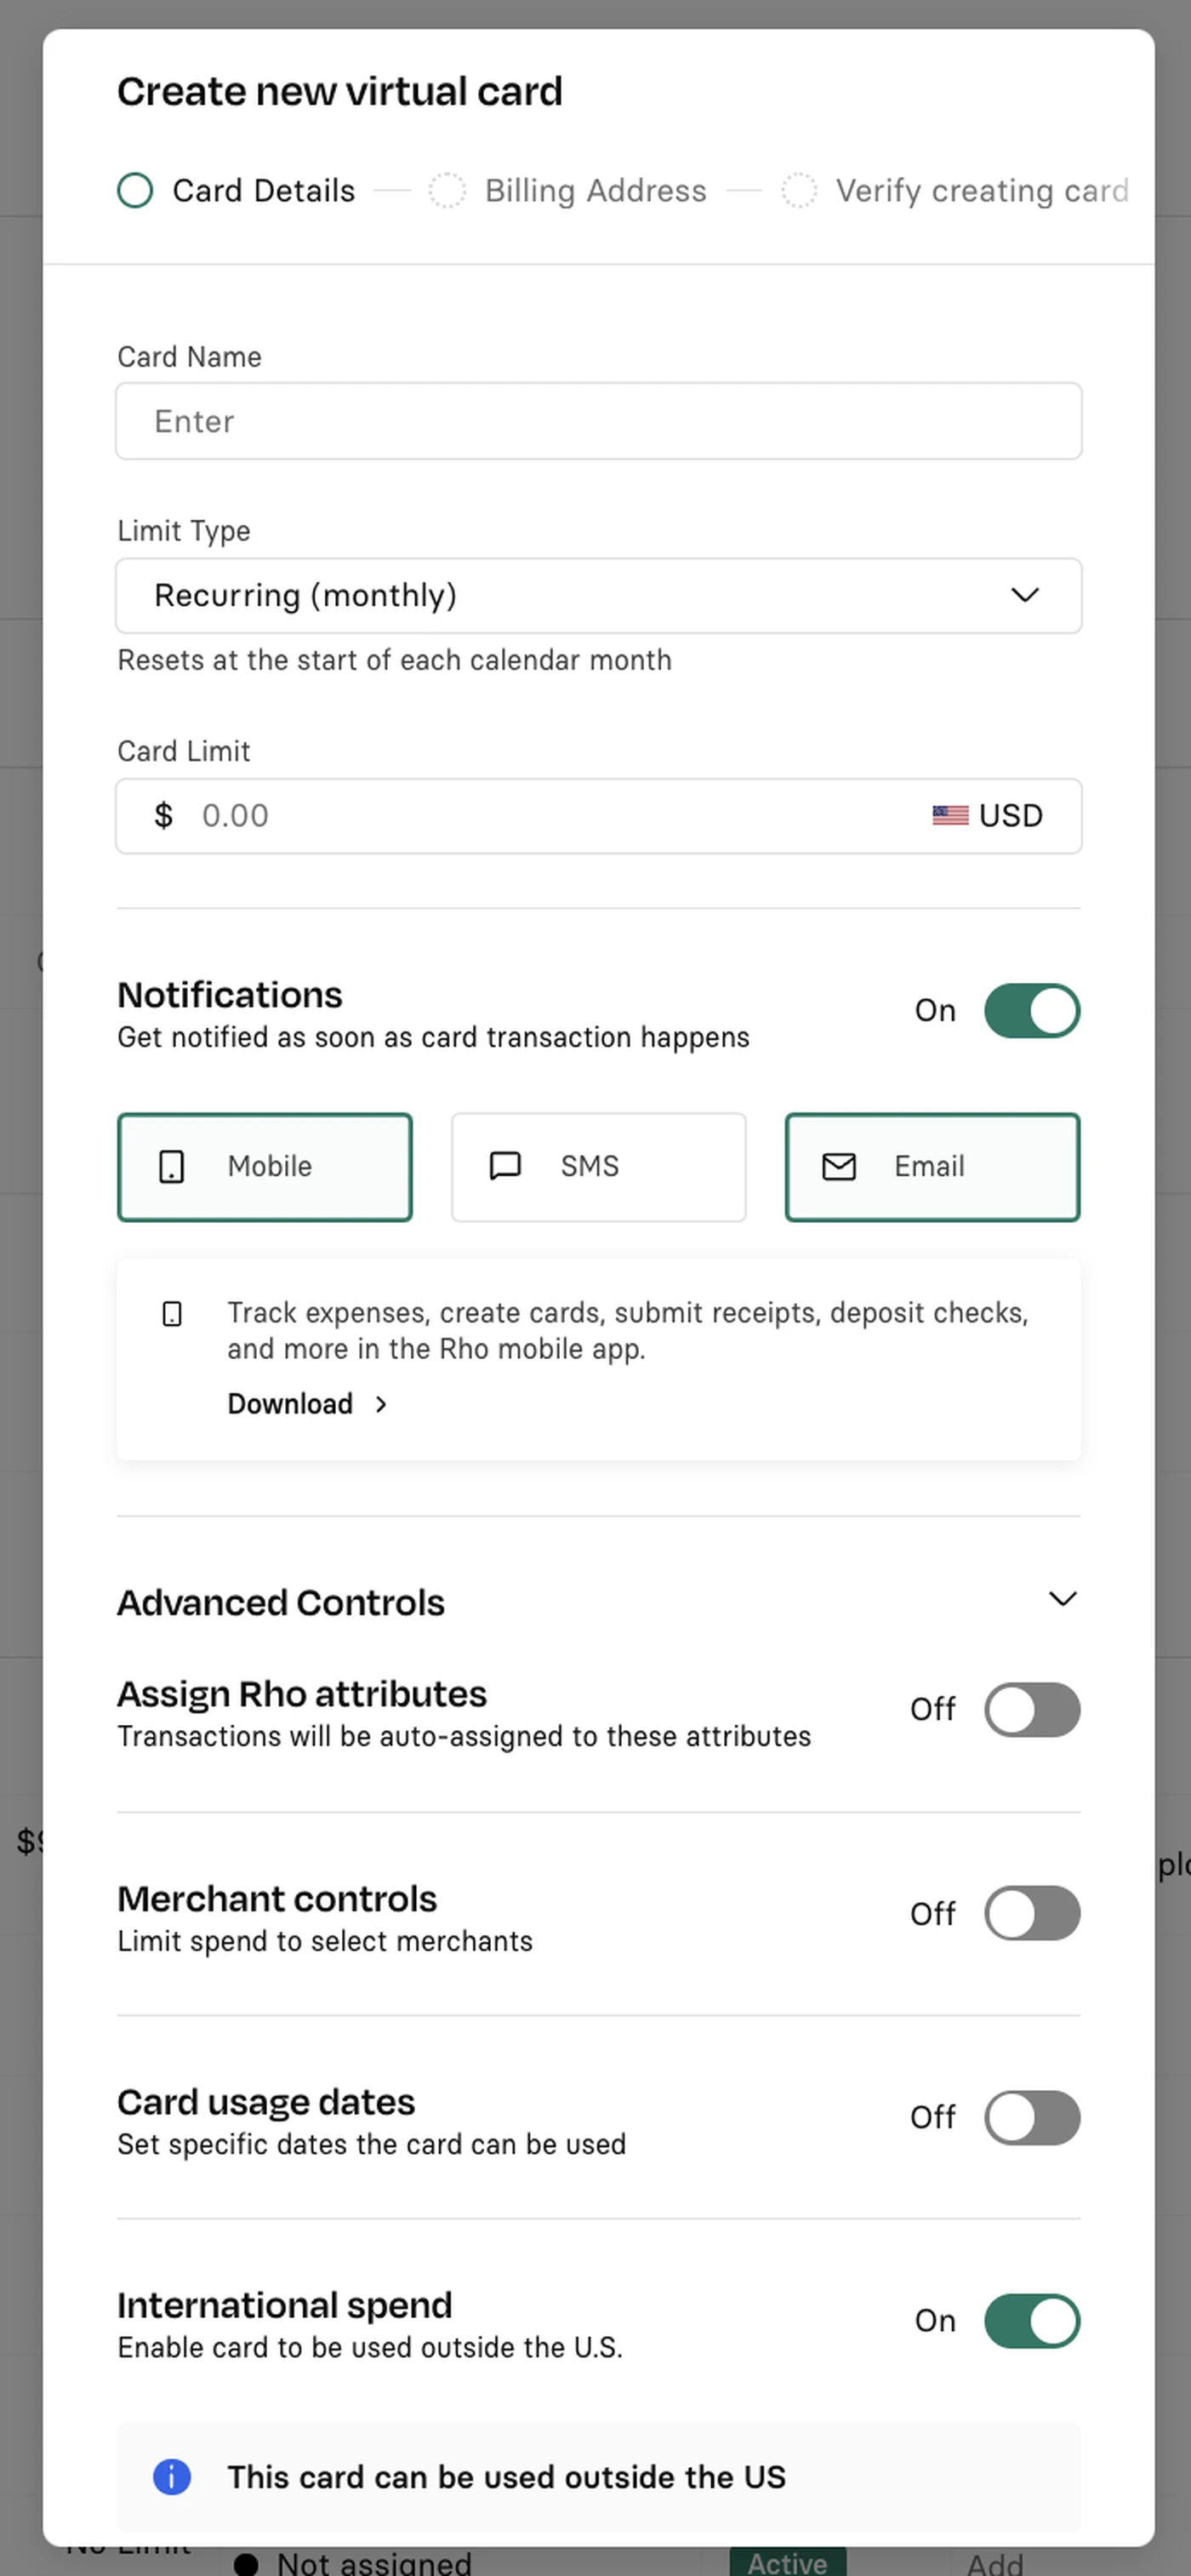This screenshot has height=2576, width=1191.
Task: Click the Billing Address step circle icon
Action: [447, 190]
